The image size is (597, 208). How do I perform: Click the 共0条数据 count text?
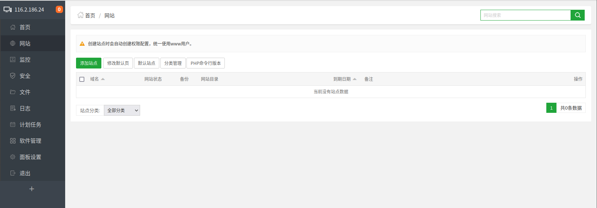tap(571, 108)
